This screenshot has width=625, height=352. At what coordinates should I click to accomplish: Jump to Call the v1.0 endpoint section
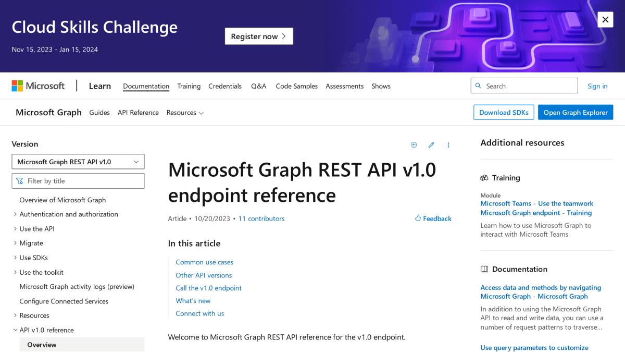click(208, 288)
